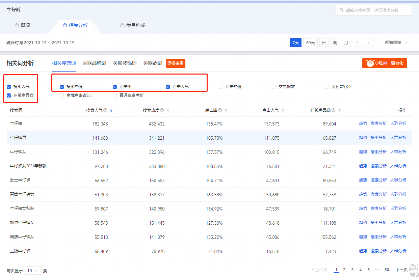Select the 7天 time range button
The image size is (419, 280).
point(295,43)
